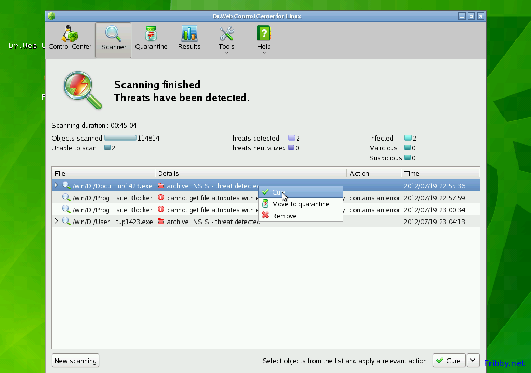Choose Remove from the context menu
531x373 pixels.
[284, 216]
